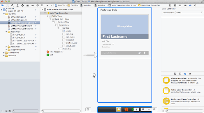The width and height of the screenshot is (204, 113).
Task: Show the Size inspector ruler icon
Action: coord(190,5)
